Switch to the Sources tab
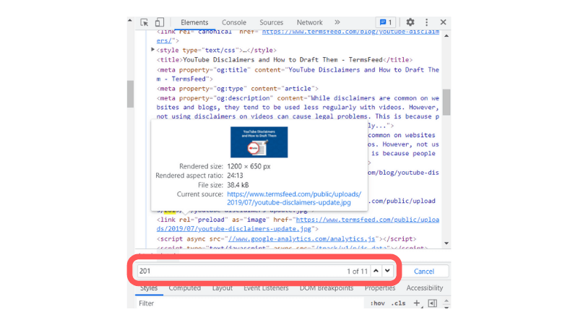The image size is (578, 325). coord(272,22)
